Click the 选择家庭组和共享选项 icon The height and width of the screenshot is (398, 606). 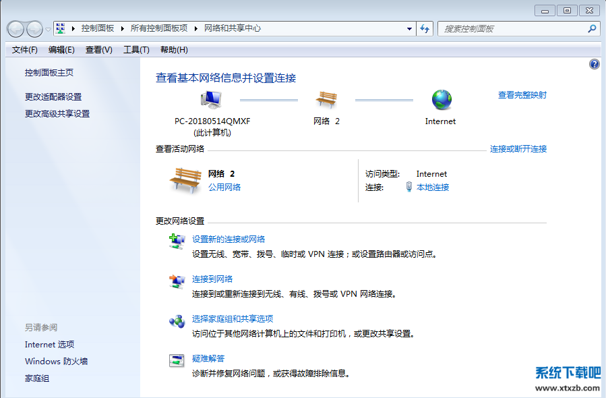(177, 321)
